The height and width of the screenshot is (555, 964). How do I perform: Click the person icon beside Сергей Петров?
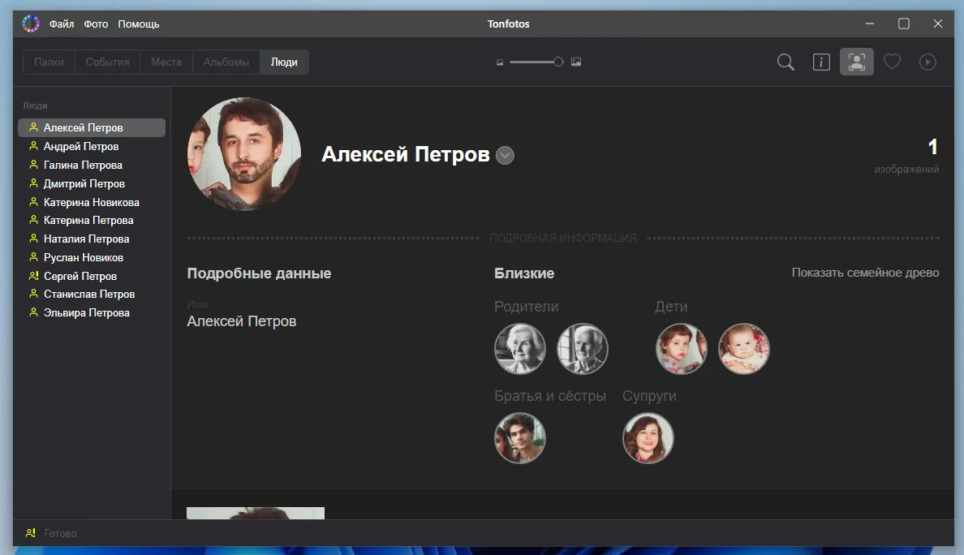[x=33, y=276]
